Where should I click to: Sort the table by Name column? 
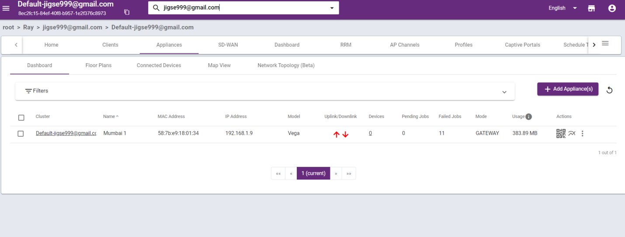pos(111,116)
